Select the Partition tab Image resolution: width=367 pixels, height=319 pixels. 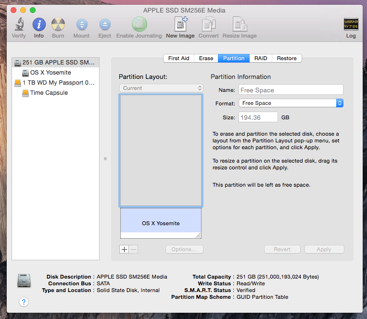click(234, 58)
